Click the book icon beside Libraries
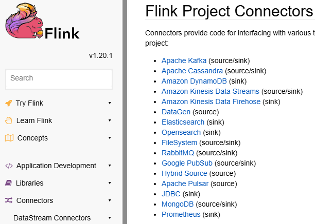 pos(9,183)
